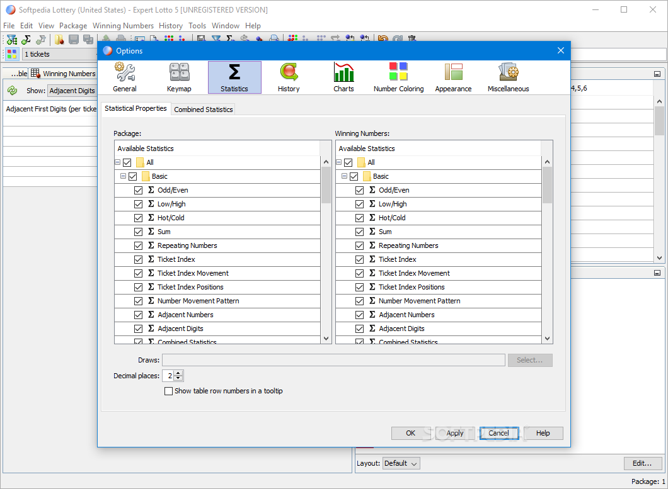Open the File menu
This screenshot has width=668, height=489.
(9, 26)
